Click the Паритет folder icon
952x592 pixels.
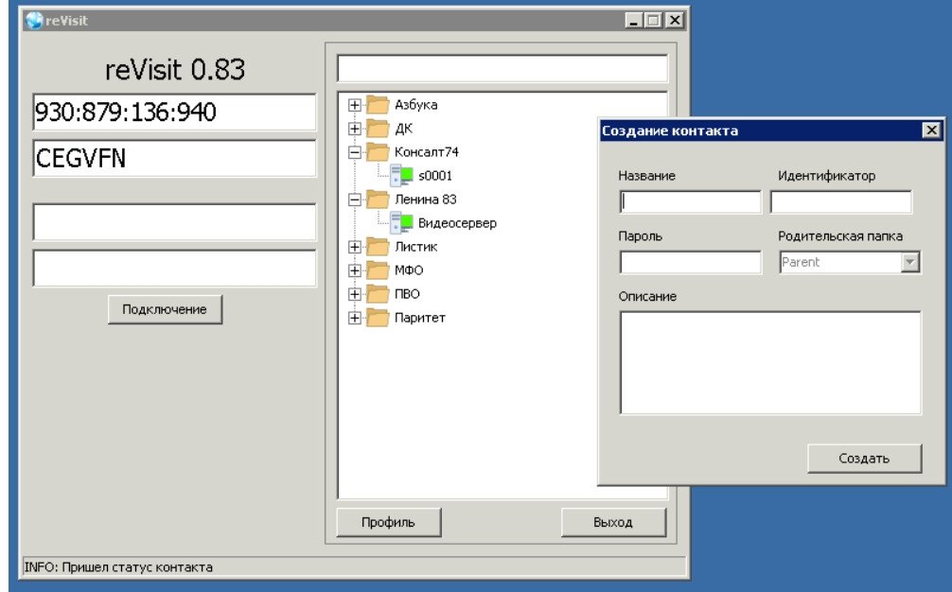(379, 318)
